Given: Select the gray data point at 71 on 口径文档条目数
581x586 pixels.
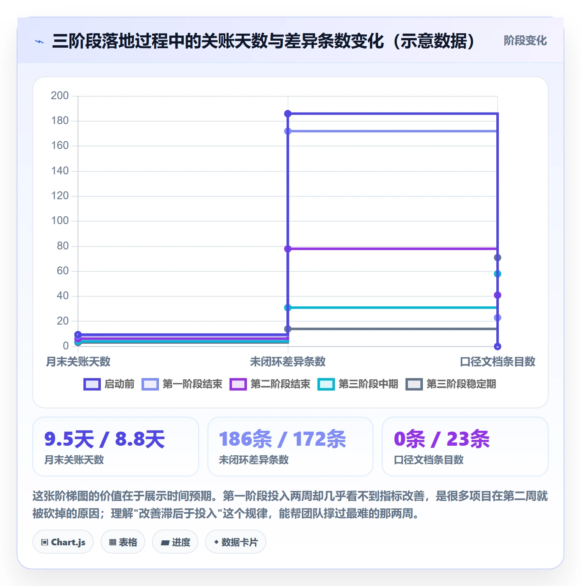Looking at the screenshot, I should click(498, 258).
